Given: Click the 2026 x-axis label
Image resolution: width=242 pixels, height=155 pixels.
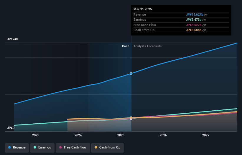Looking at the screenshot, I should click(163, 135).
